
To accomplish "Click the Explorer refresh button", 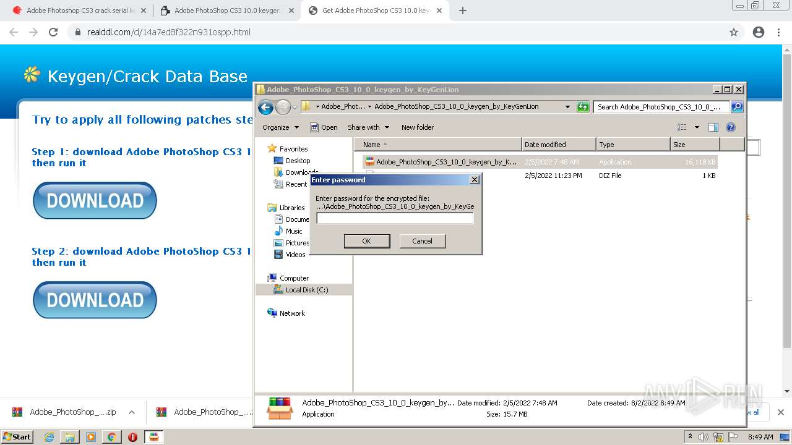I will pyautogui.click(x=583, y=107).
